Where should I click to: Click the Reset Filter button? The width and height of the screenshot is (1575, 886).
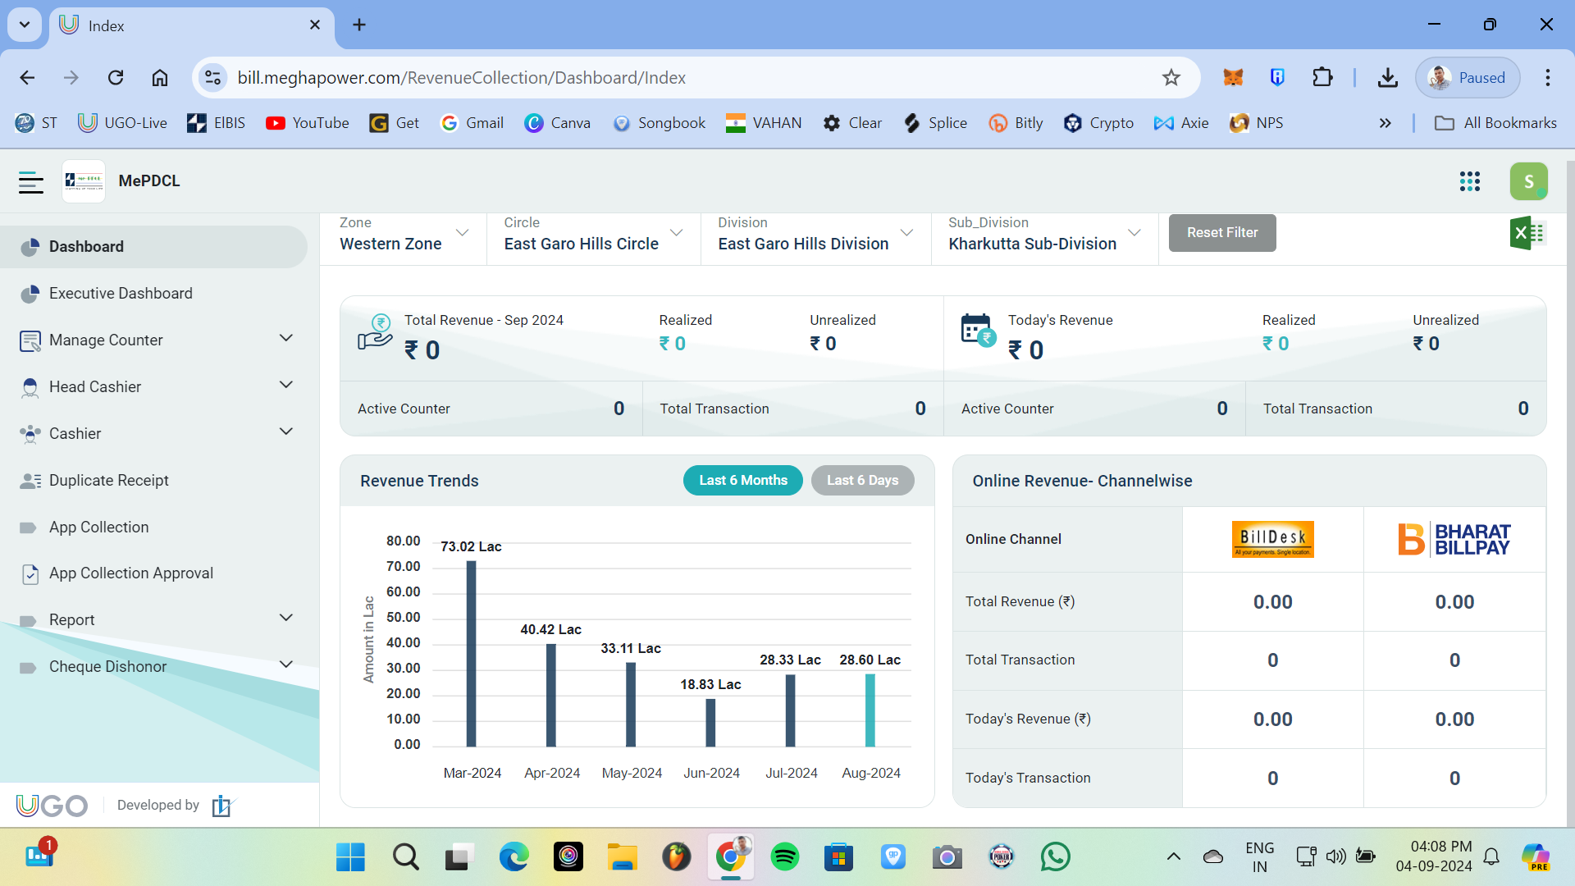1221,233
